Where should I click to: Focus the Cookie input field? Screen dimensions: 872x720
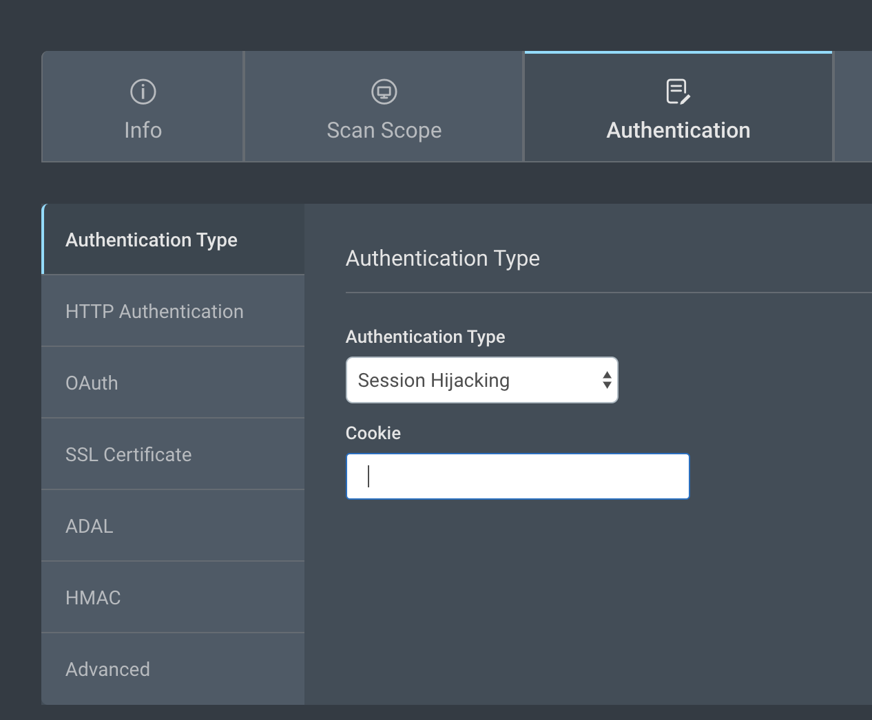(517, 476)
